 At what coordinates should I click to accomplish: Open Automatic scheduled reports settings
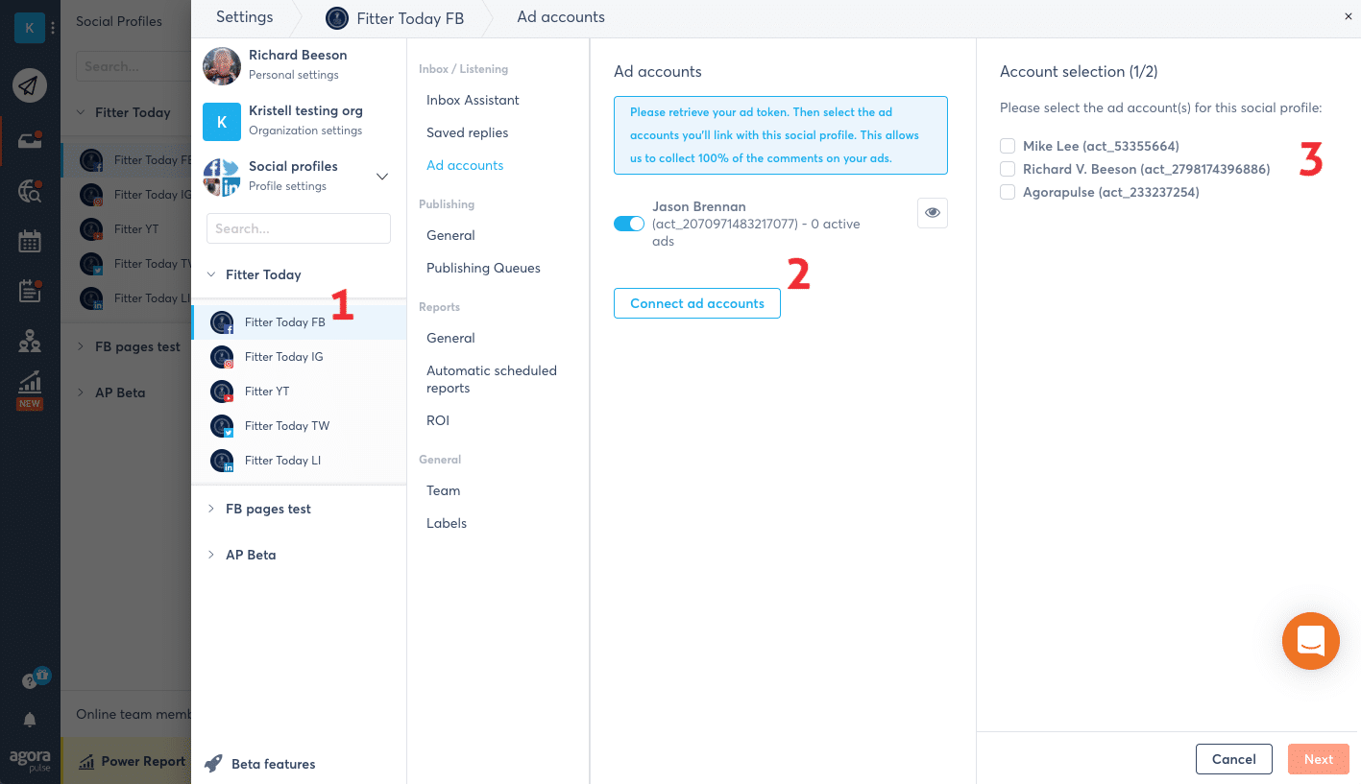492,379
